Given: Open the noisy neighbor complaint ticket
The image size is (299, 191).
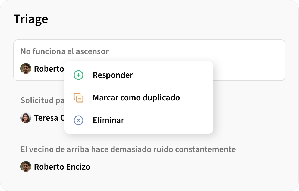Looking at the screenshot, I should 128,149.
